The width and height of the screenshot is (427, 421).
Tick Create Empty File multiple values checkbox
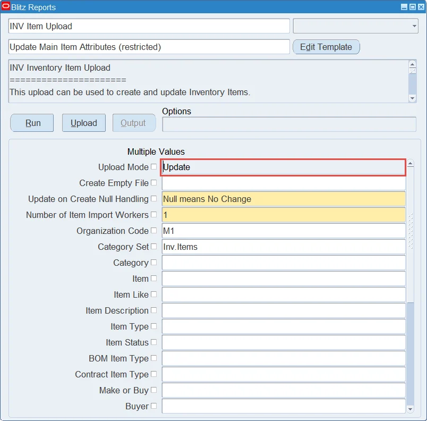click(x=154, y=182)
